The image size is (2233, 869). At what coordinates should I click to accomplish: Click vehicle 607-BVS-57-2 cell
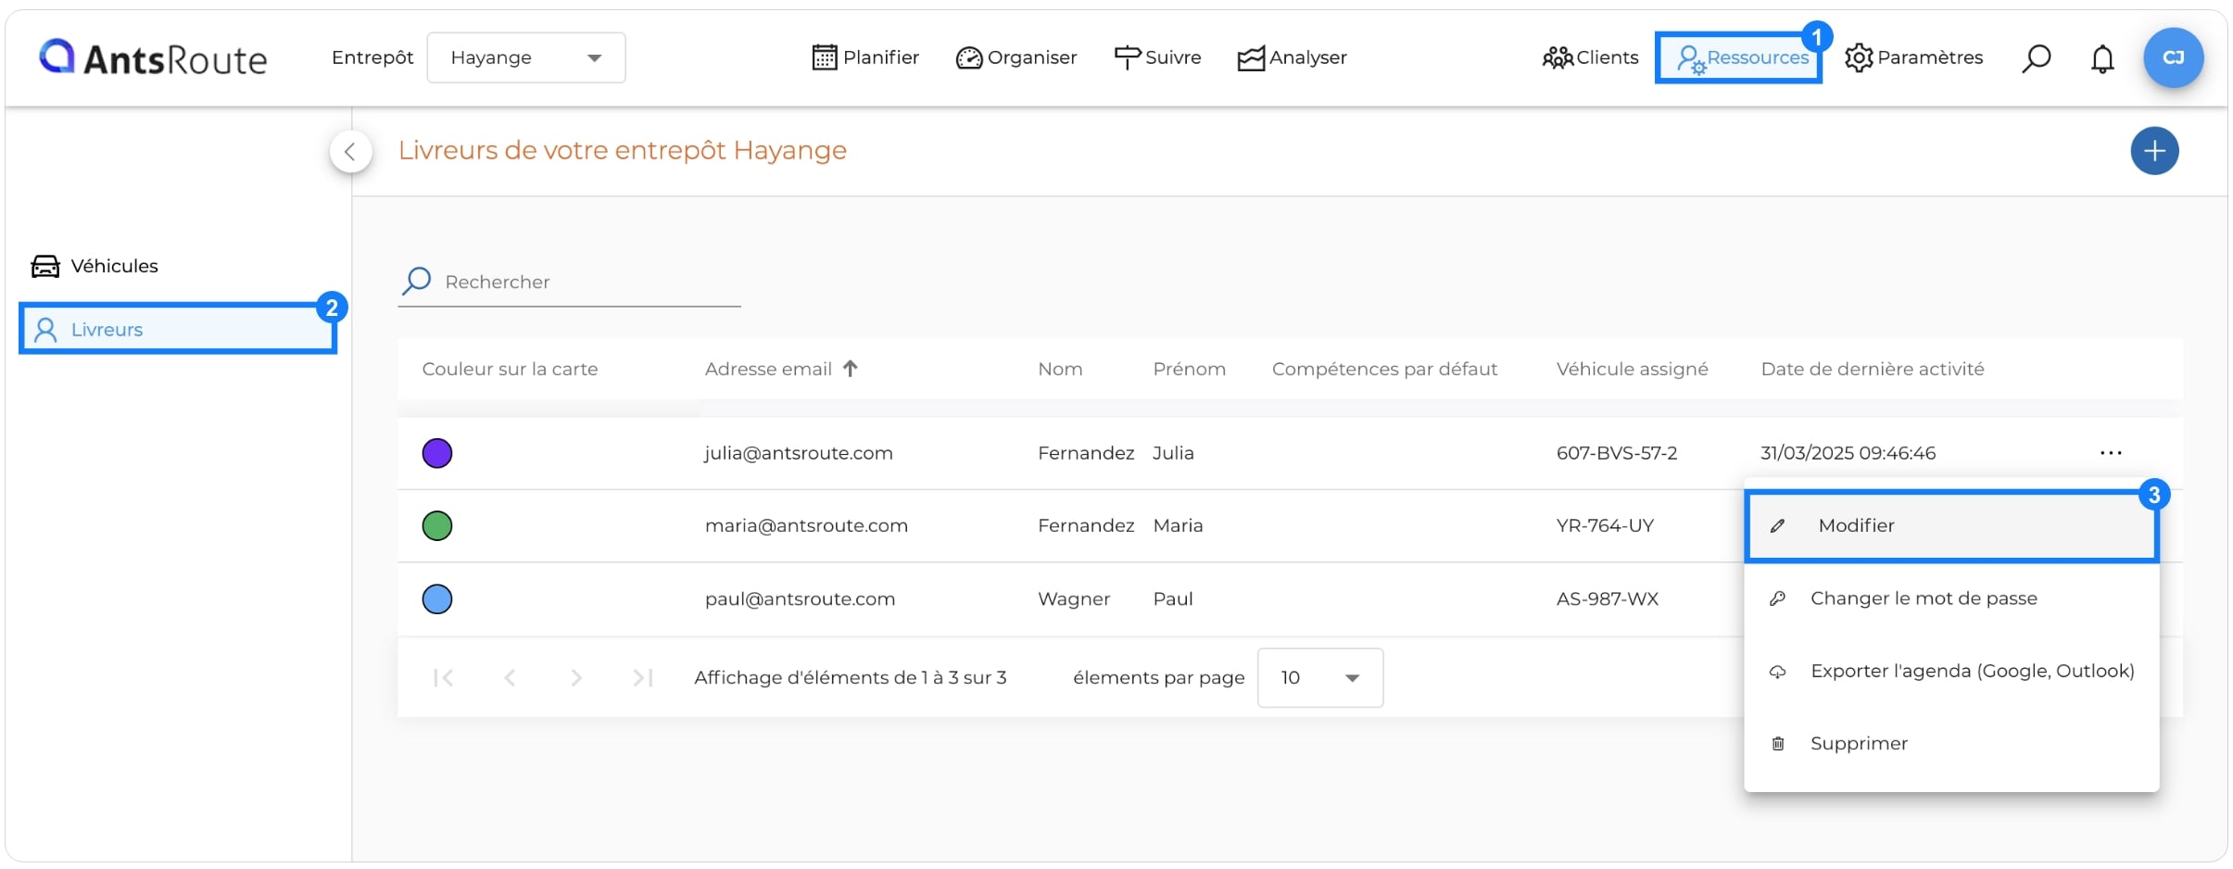1617,453
